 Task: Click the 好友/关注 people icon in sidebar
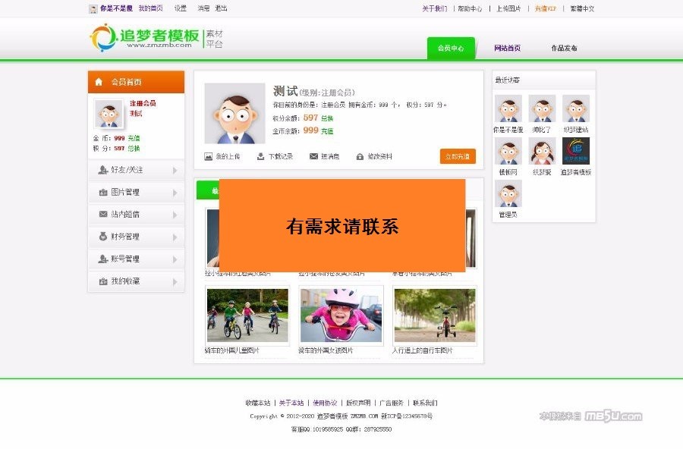102,170
